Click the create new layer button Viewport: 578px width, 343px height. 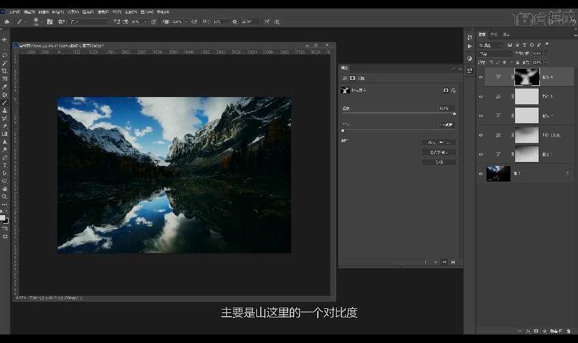coord(560,331)
